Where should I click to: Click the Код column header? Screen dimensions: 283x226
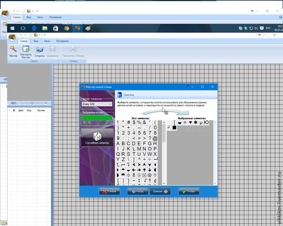[29, 110]
